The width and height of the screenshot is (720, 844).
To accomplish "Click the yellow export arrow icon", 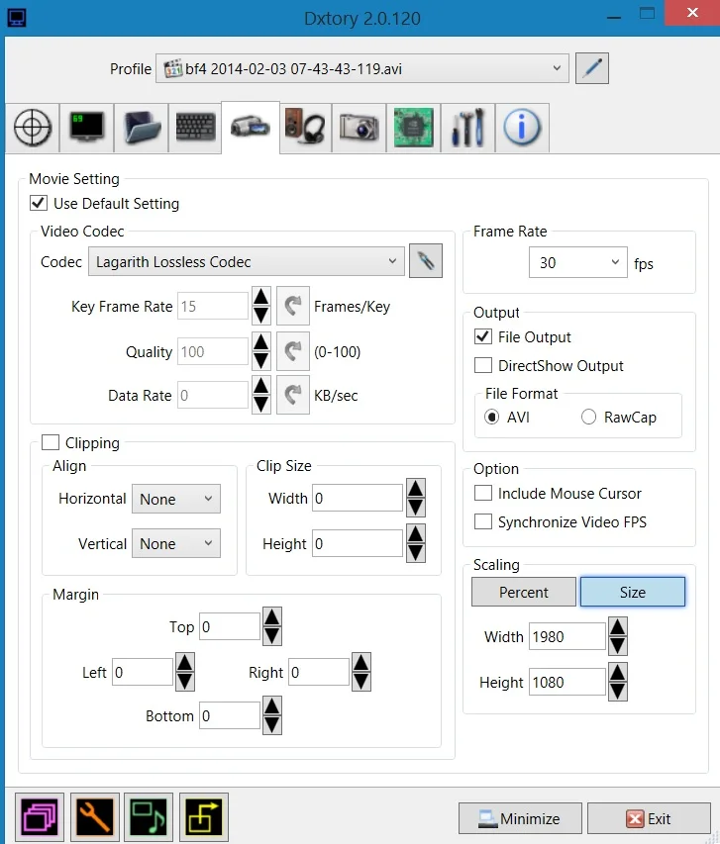I will 204,817.
